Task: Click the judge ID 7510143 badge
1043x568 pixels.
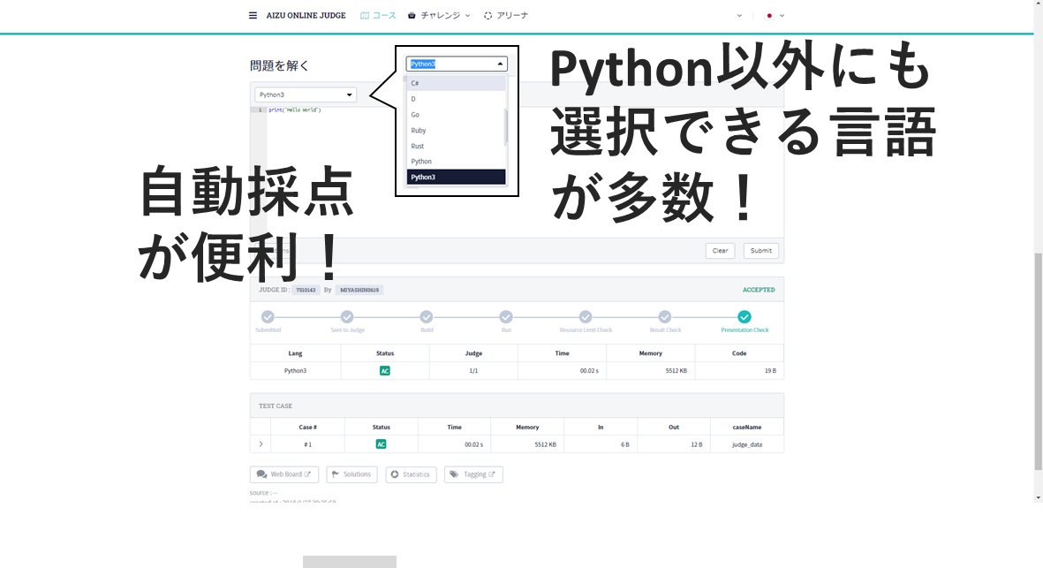Action: [306, 290]
